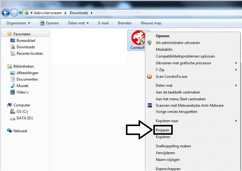Click the Recente locaties icon
242x171 pixels.
(x=12, y=54)
